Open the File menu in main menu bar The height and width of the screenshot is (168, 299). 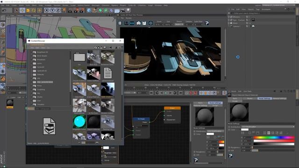point(3,5)
